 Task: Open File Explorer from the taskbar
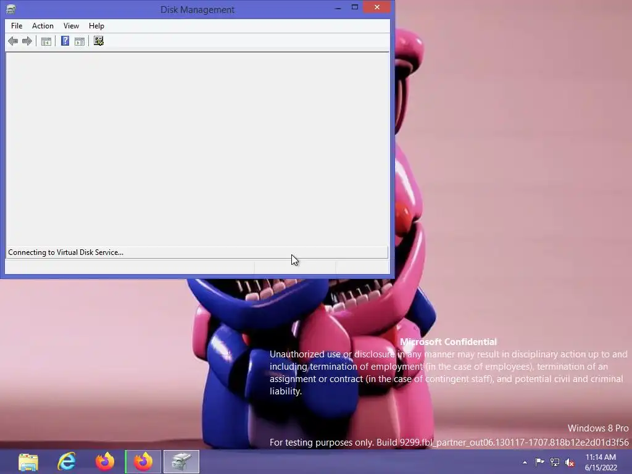pos(28,462)
